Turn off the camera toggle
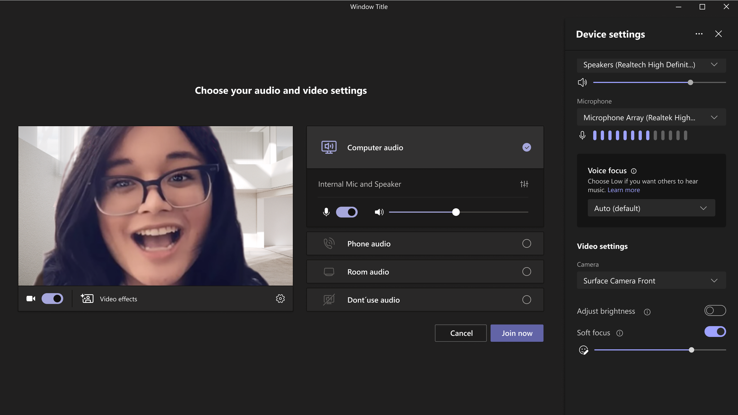 [52, 299]
